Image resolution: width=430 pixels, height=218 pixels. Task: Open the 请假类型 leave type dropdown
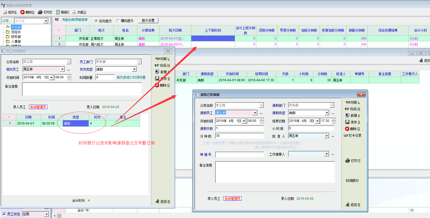(327, 113)
